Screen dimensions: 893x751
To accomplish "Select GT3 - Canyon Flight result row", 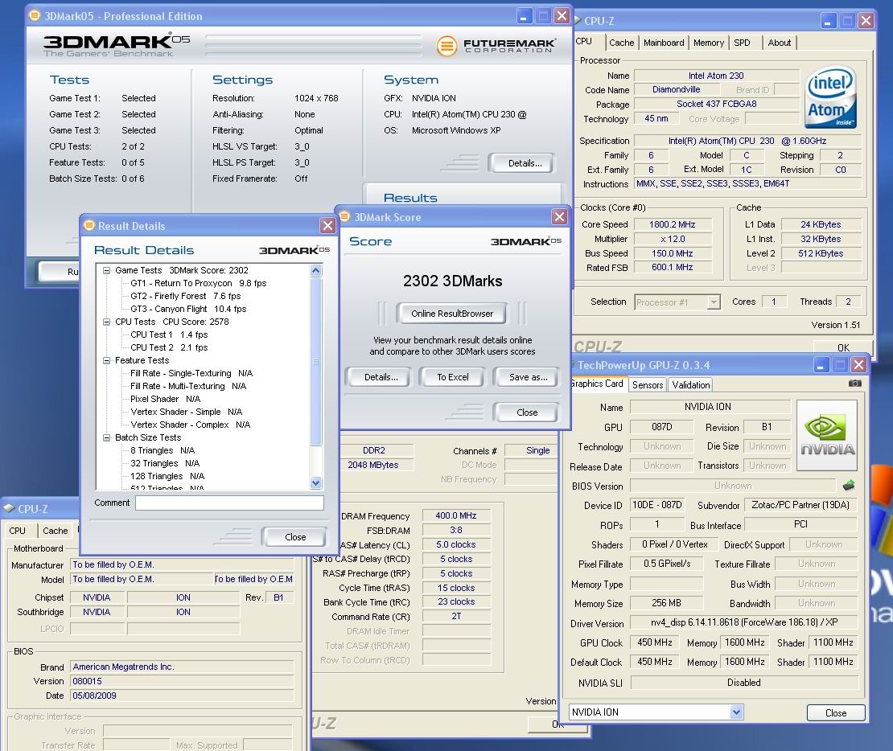I will 188,309.
